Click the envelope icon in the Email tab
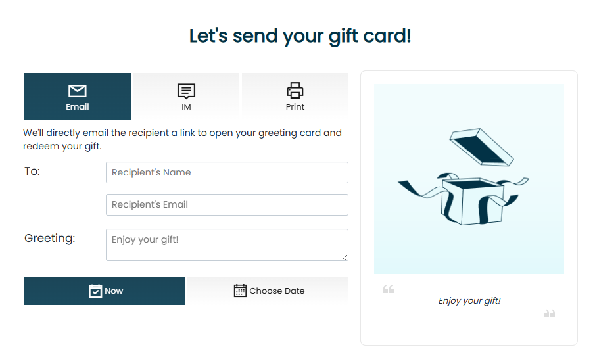The width and height of the screenshot is (595, 349). 78,91
